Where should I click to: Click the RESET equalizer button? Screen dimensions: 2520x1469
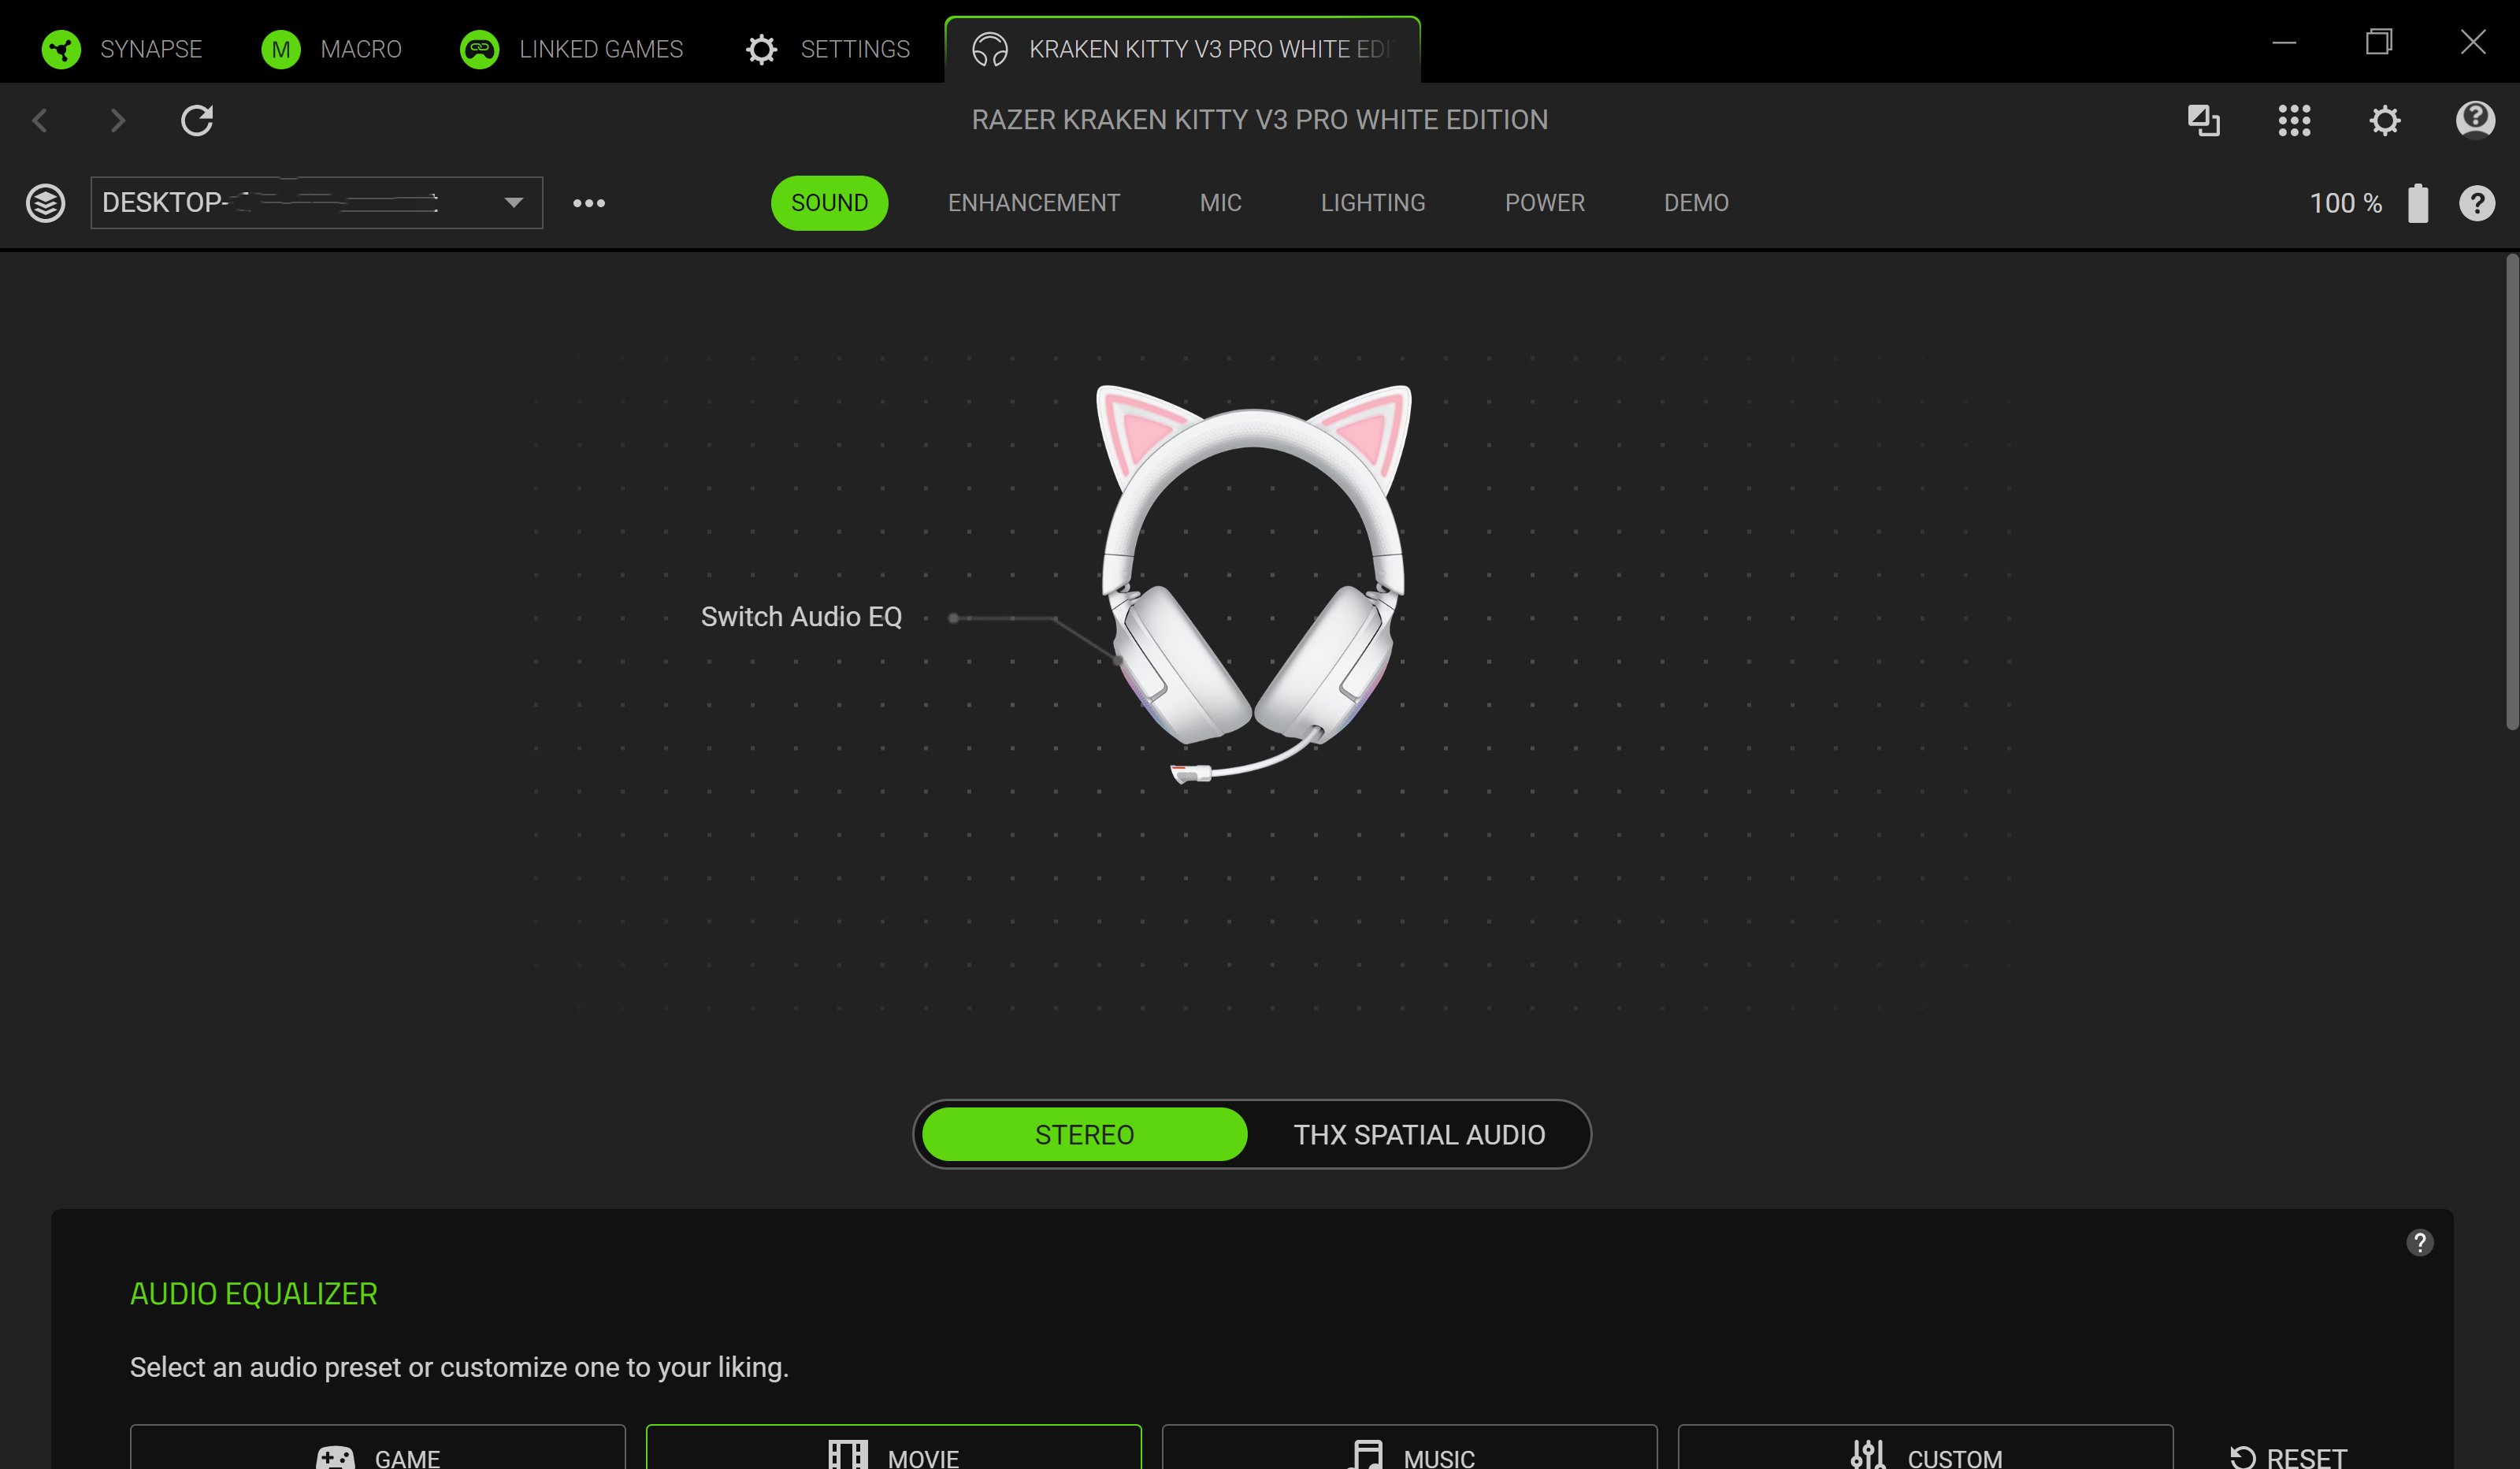click(x=2288, y=1457)
